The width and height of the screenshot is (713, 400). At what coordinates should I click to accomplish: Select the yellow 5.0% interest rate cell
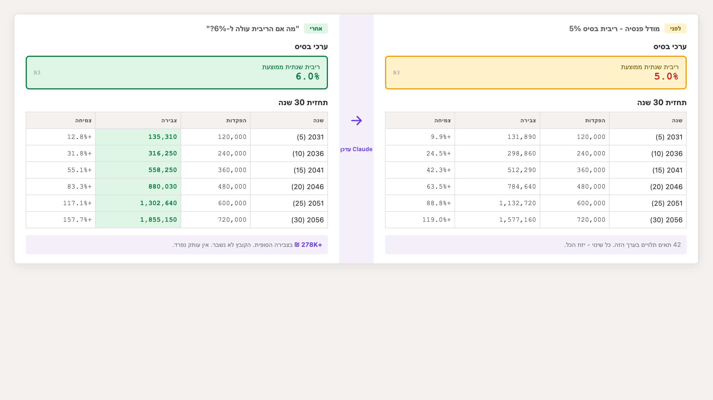536,73
